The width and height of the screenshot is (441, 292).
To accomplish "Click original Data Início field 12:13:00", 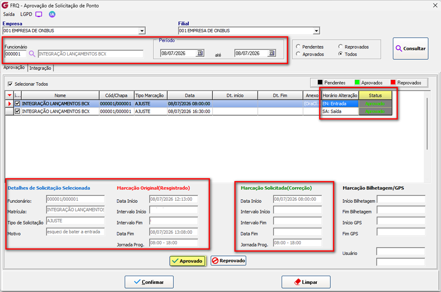I will tap(173, 199).
